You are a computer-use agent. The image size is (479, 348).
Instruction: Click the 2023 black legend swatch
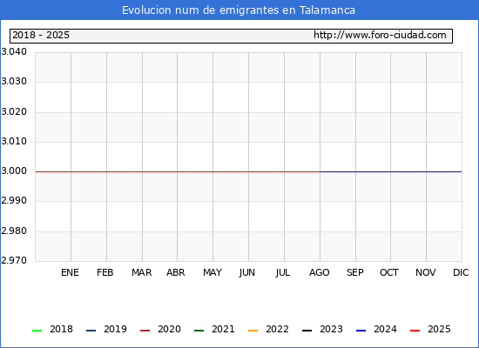pos(307,331)
